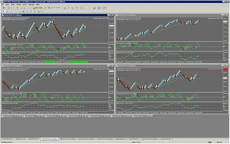Show the Navigator panel icon
This screenshot has width=230, height=144.
pyautogui.click(x=21, y=8)
